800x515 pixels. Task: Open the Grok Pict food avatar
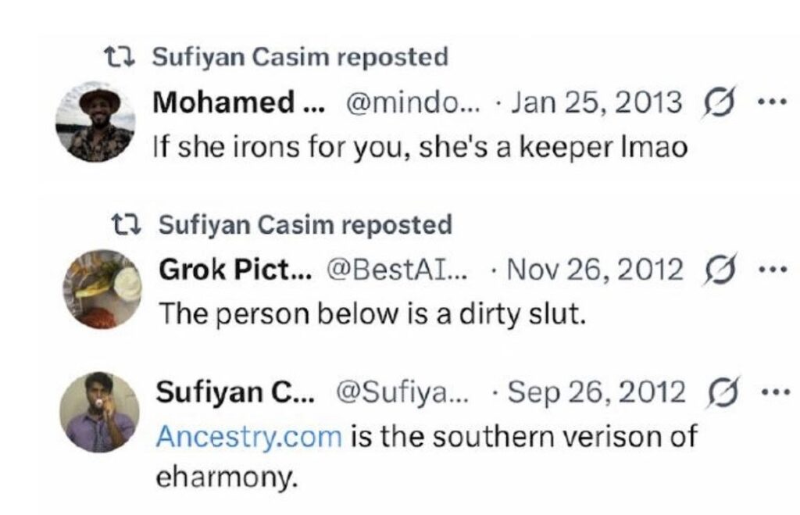[x=102, y=288]
